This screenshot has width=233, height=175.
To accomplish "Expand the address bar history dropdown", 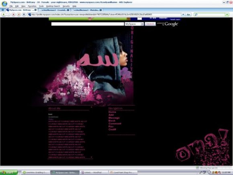I will [183, 14].
